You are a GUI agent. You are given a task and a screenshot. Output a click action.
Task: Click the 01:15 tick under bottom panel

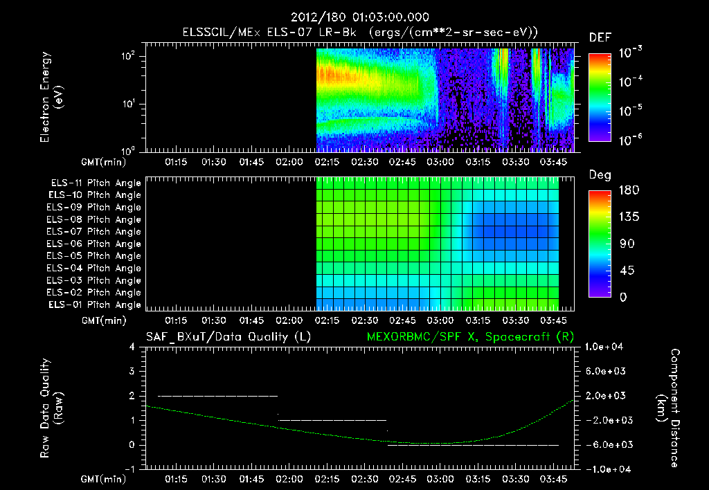(176, 479)
